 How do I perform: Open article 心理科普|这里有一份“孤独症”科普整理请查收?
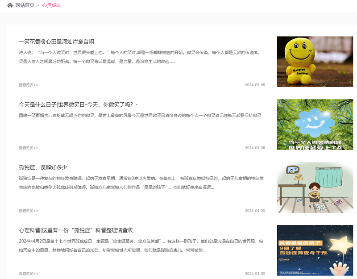(x=76, y=230)
